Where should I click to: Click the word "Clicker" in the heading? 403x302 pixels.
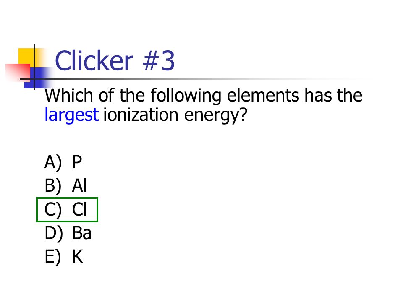tap(94, 60)
